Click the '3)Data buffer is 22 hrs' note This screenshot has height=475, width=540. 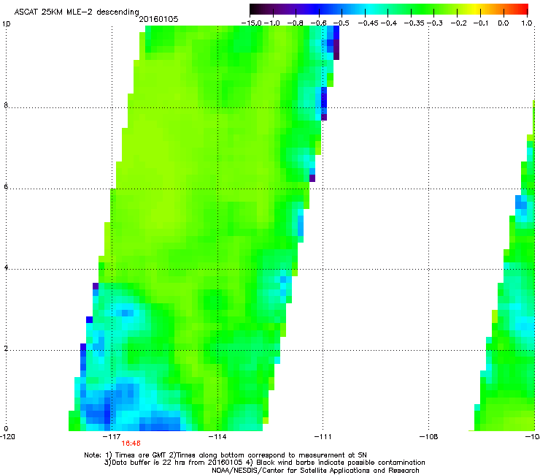click(264, 463)
